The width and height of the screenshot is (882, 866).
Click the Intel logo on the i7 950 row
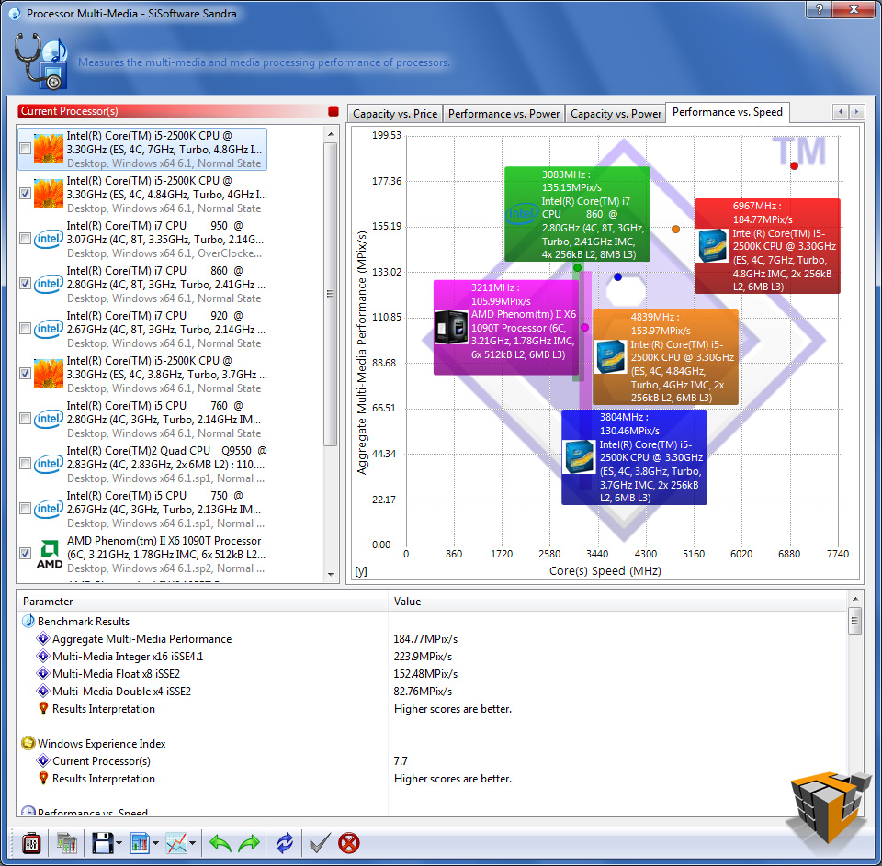(x=49, y=239)
